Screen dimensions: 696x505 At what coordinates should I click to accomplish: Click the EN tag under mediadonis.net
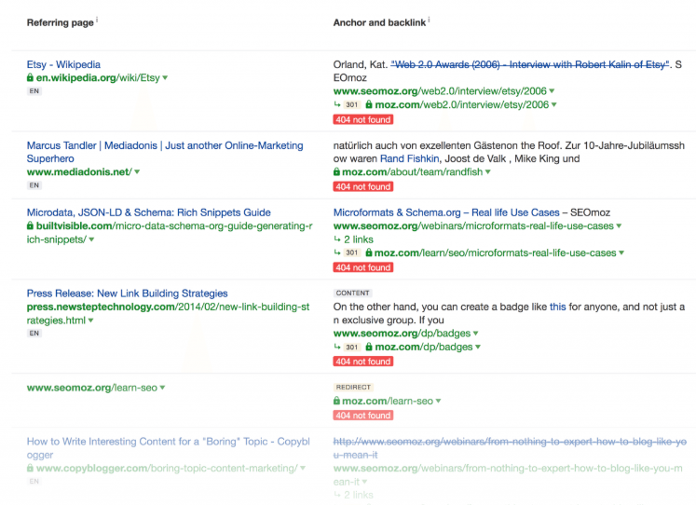point(34,185)
